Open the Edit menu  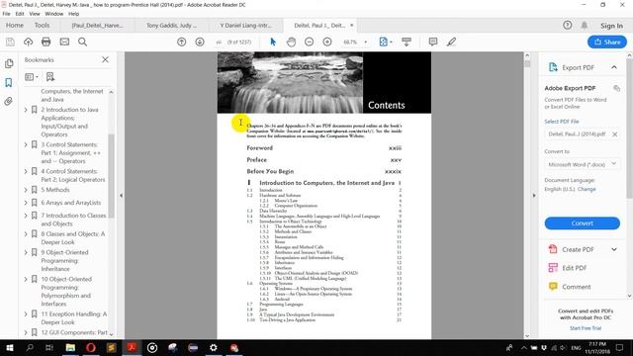click(20, 14)
